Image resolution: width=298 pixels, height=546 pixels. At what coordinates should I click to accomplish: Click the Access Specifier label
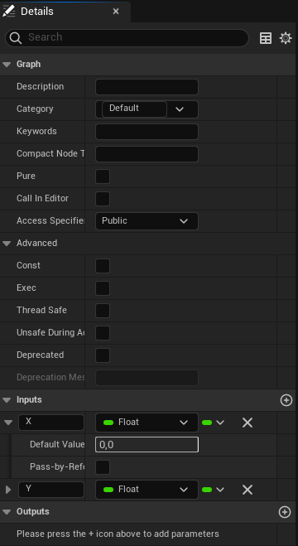(50, 220)
